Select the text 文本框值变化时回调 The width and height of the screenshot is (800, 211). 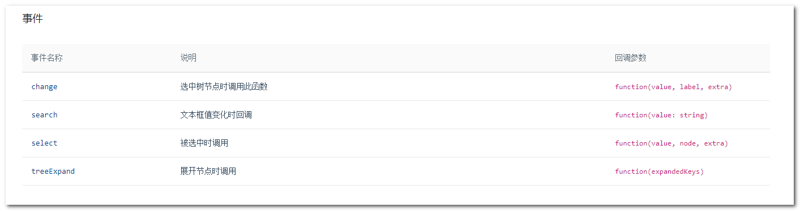click(x=216, y=115)
